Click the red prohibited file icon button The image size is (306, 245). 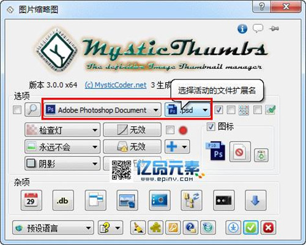240,152
